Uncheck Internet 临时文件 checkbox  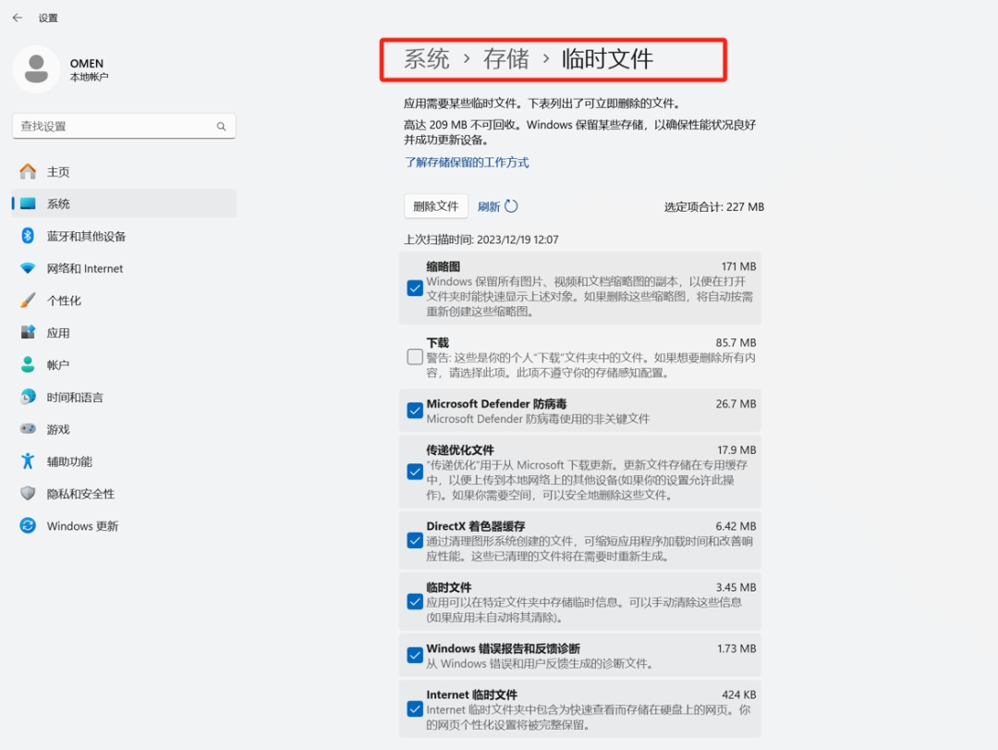[x=415, y=709]
